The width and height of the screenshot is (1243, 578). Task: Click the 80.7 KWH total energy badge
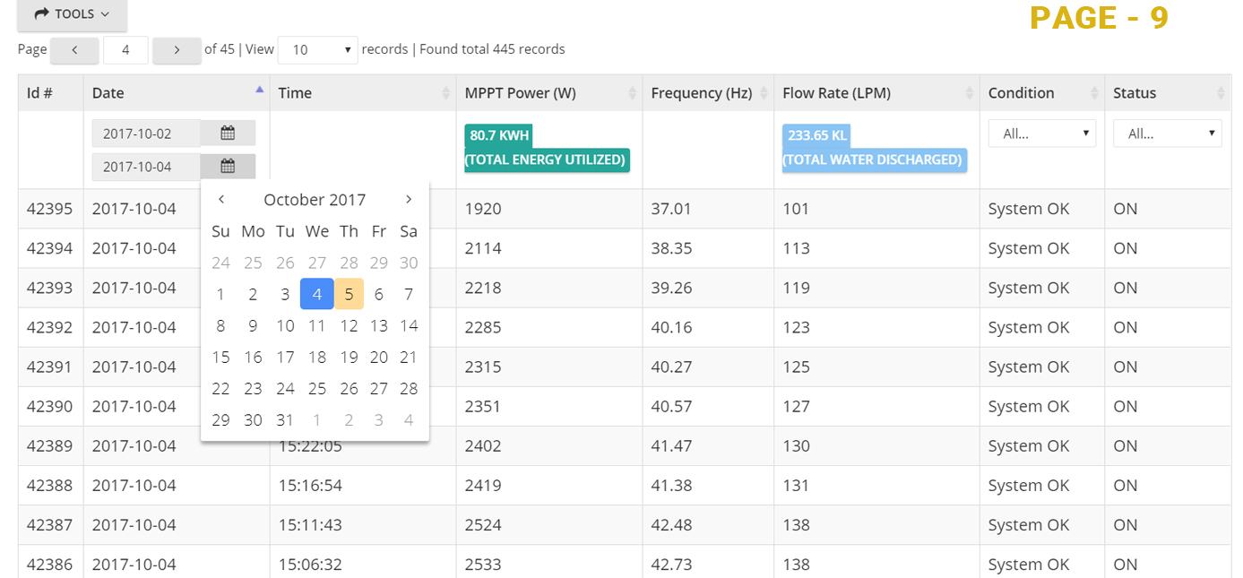pyautogui.click(x=546, y=148)
